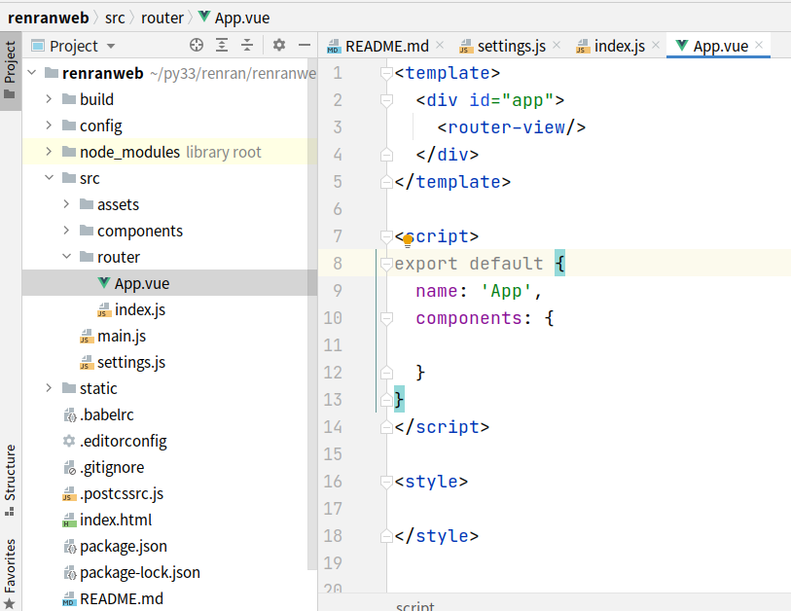
Task: Expand the build folder
Action: click(x=49, y=99)
